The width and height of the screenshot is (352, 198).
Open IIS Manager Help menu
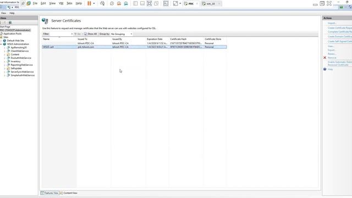pyautogui.click(x=12, y=13)
